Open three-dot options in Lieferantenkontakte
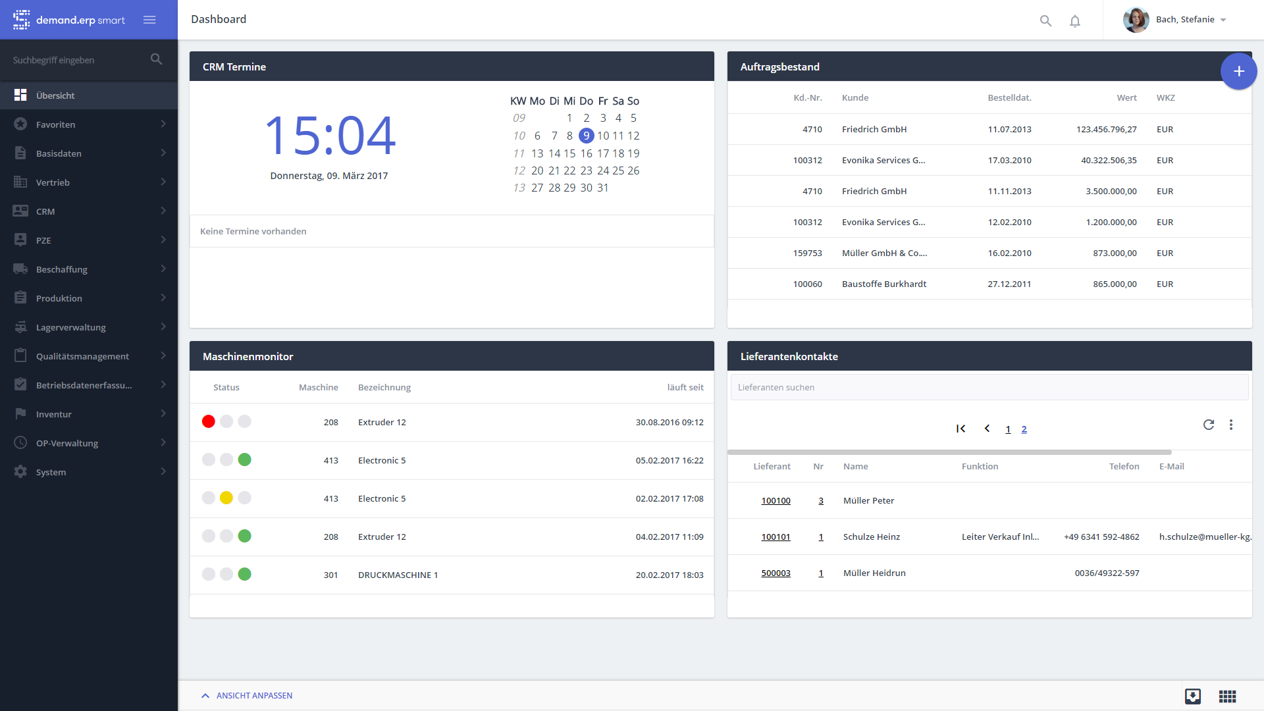Screen dimensions: 1264x711 tap(1231, 425)
